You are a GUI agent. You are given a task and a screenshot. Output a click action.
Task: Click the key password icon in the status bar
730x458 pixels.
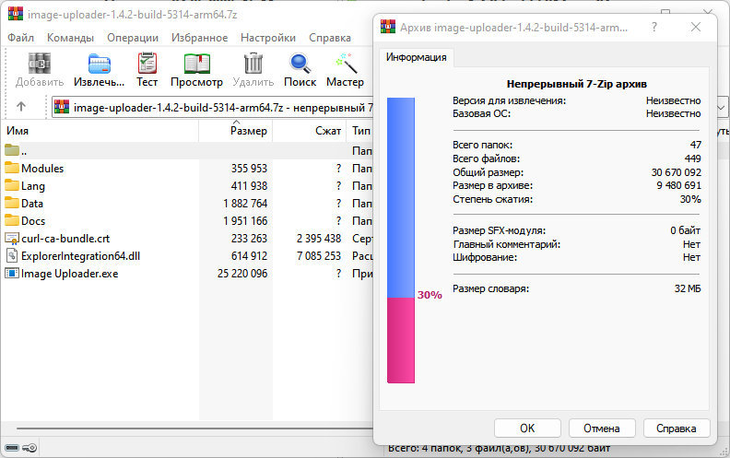tap(29, 448)
